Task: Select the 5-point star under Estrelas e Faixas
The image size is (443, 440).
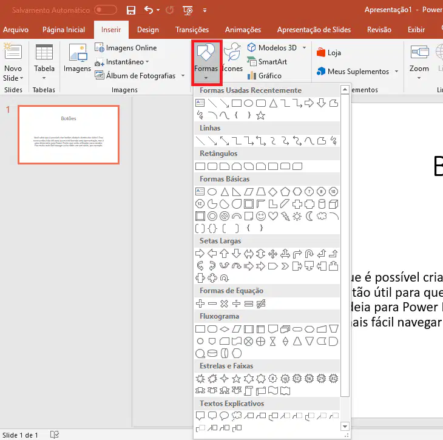Action: (x=237, y=378)
